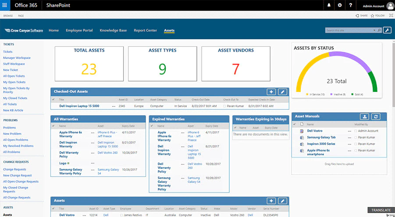This screenshot has height=217, width=395.
Task: Go to the Report Center tab
Action: click(146, 31)
